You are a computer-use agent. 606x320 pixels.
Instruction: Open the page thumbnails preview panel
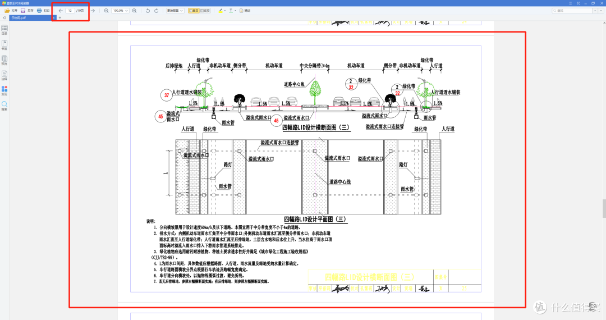coord(4,60)
